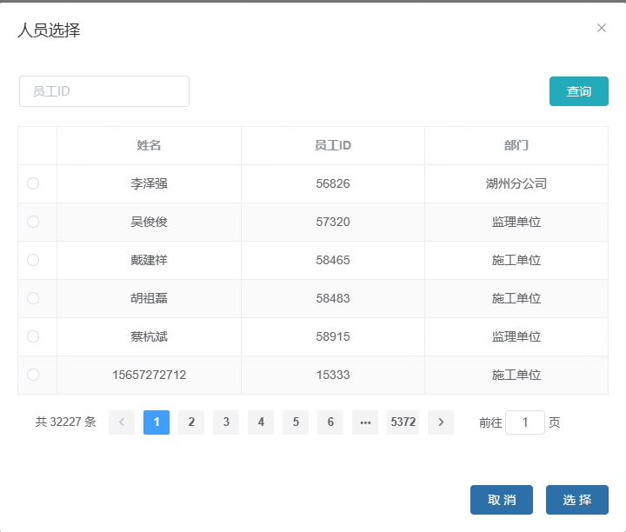Select the radio button for 戴建祥
This screenshot has width=626, height=532.
tap(33, 260)
